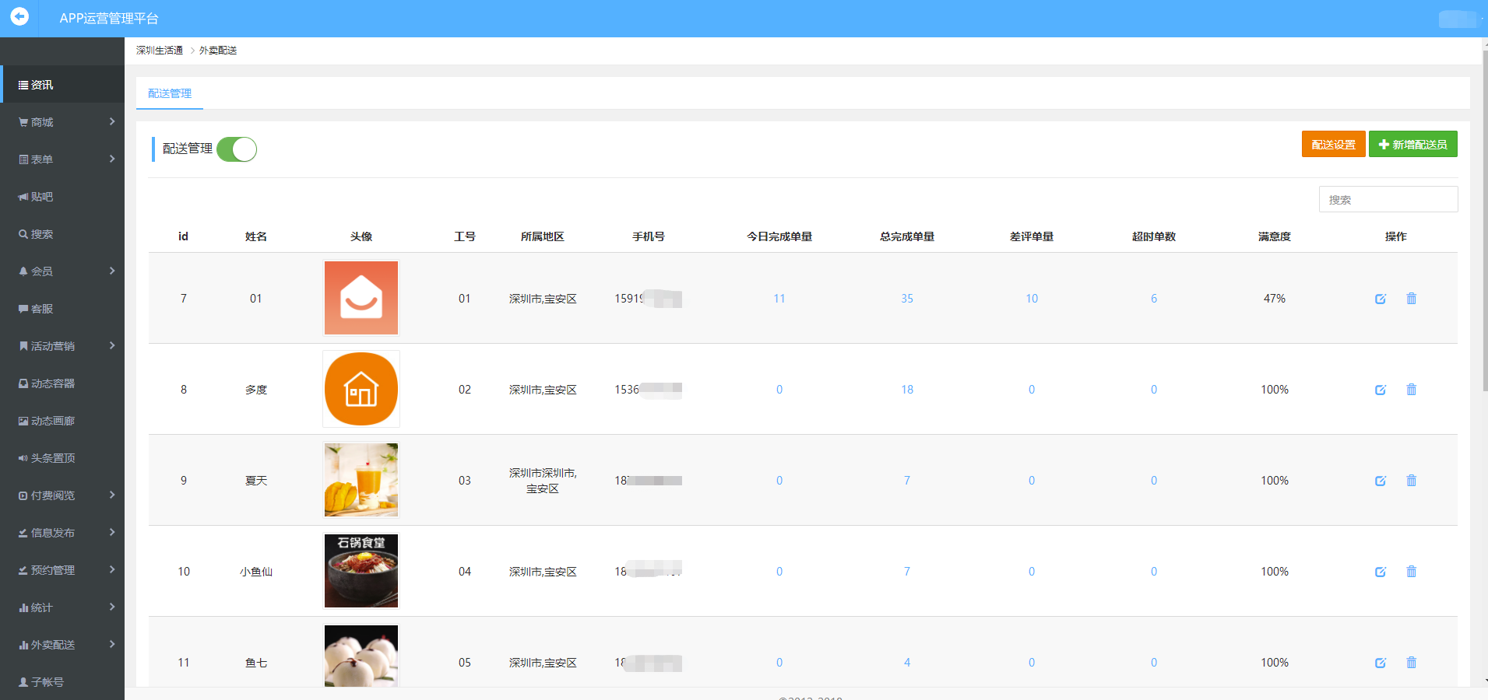This screenshot has height=700, width=1488.
Task: Delete the row for 鱼七
Action: 1411,663
